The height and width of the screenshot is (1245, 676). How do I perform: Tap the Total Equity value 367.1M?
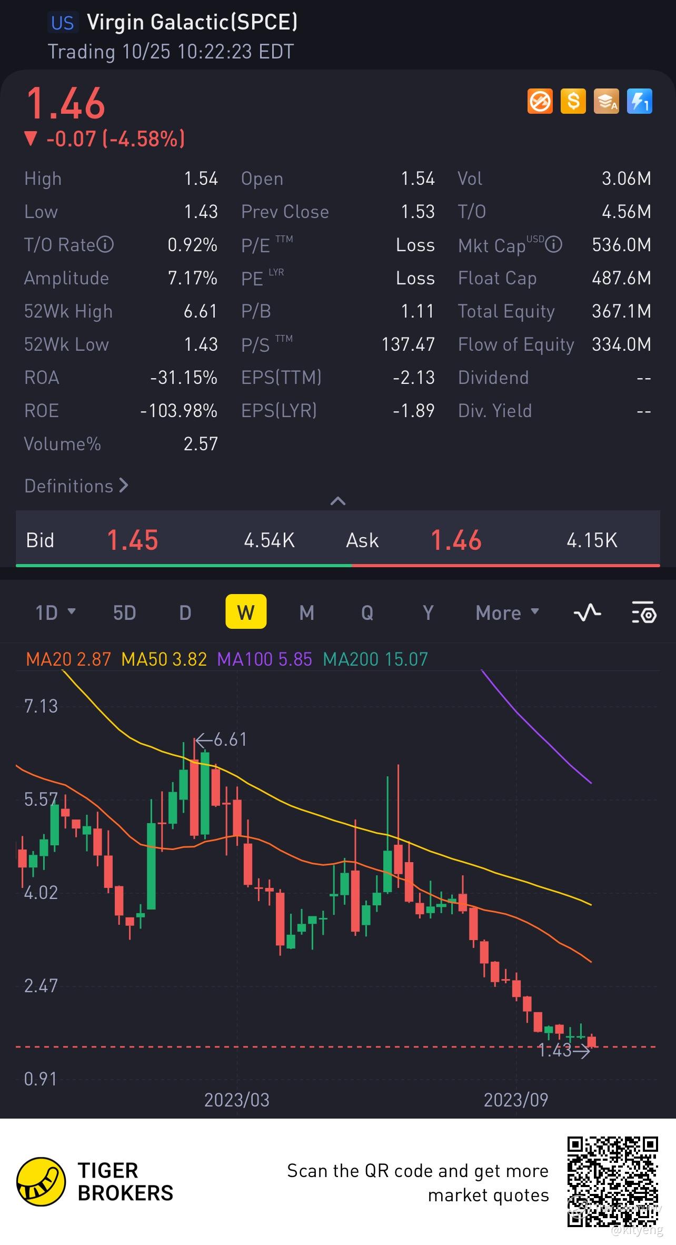pos(622,311)
